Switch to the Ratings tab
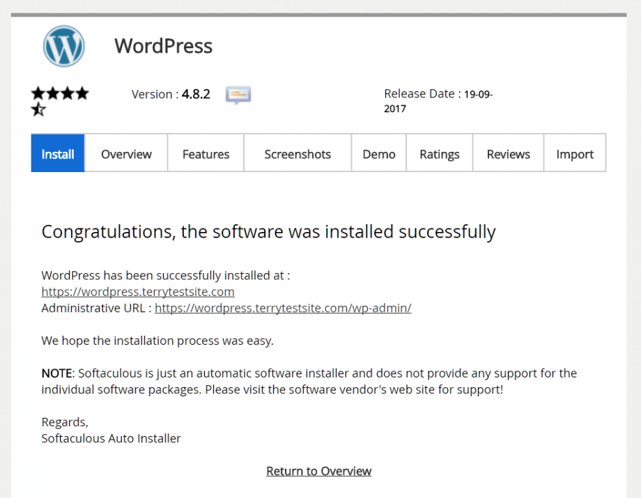 [439, 153]
